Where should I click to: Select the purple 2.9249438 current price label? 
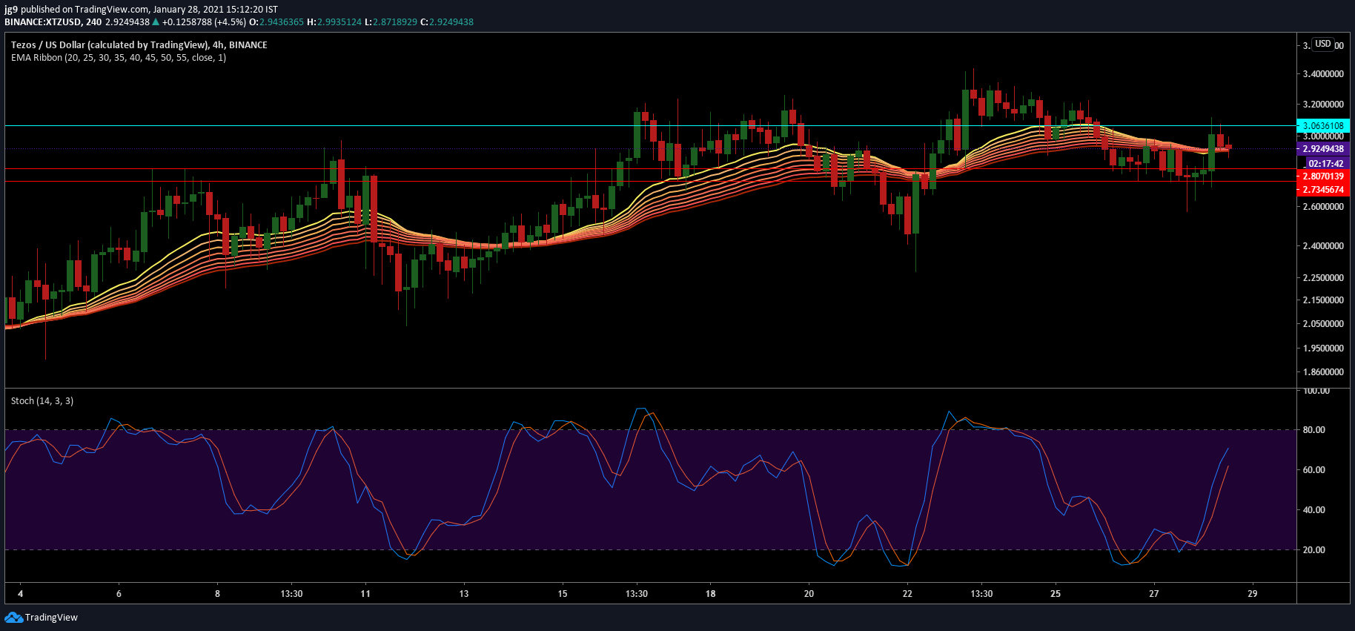click(1323, 149)
